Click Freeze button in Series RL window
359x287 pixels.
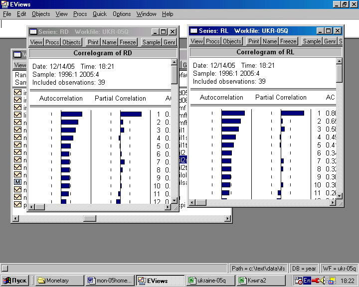point(288,41)
